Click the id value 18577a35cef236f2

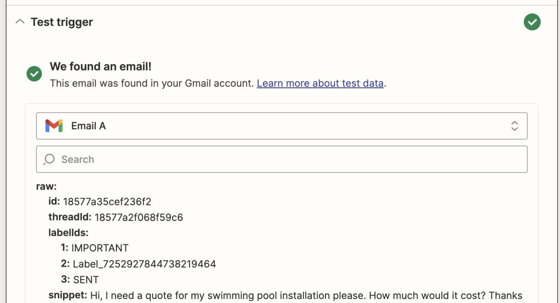[107, 201]
